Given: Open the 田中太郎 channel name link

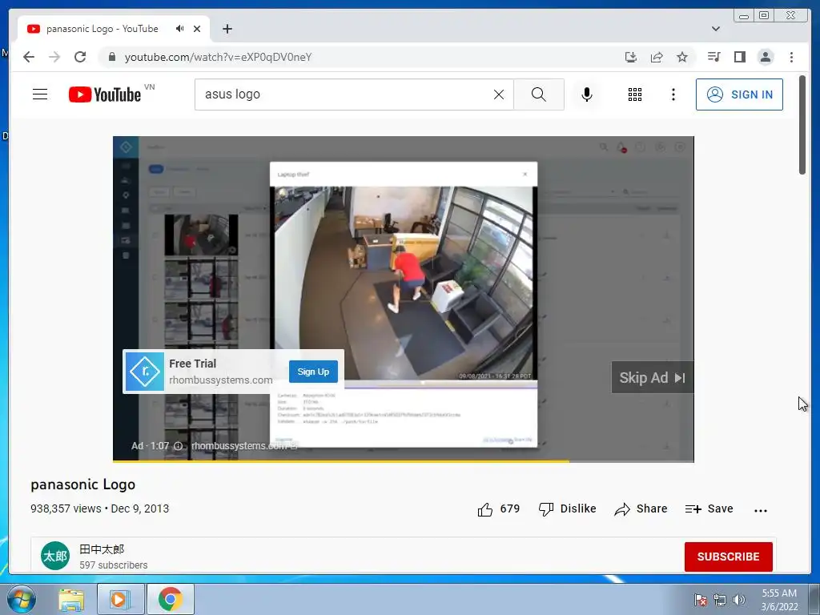Looking at the screenshot, I should [102, 549].
